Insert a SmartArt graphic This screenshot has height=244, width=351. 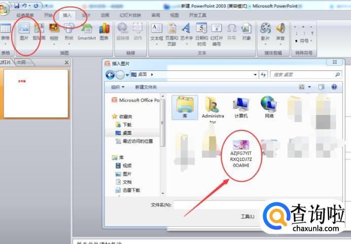(87, 32)
